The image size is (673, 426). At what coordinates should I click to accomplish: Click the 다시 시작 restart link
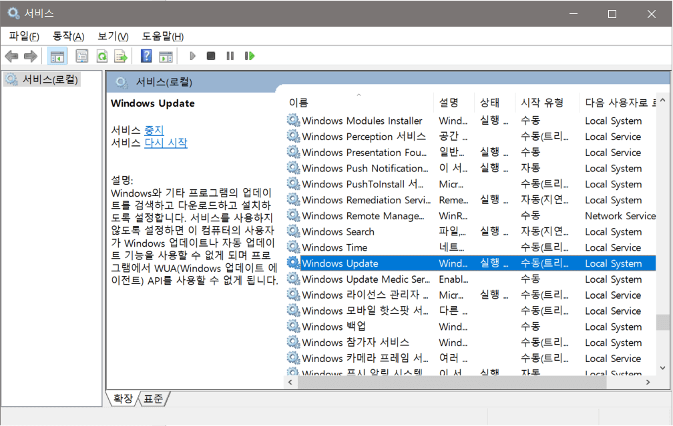click(x=166, y=143)
